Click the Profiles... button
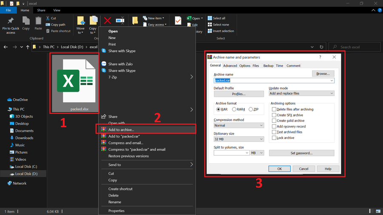Viewport: 383px width, 215px height. pos(239,94)
